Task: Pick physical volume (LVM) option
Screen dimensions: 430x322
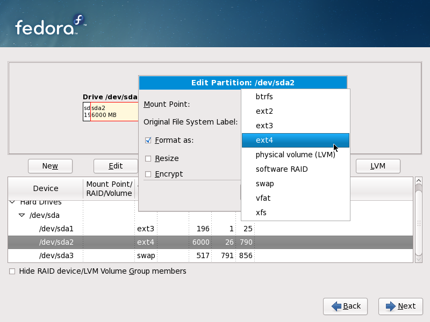Action: [x=295, y=155]
